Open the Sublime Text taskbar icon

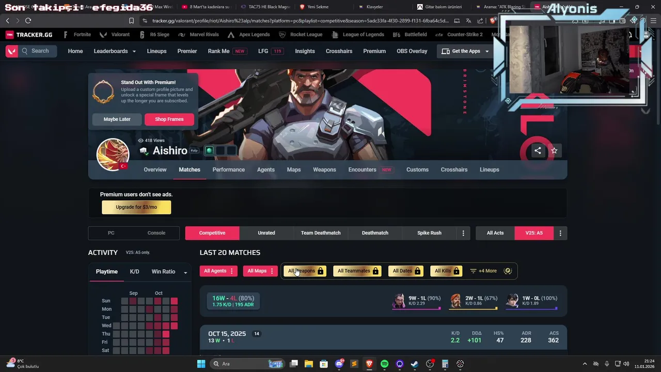pos(354,364)
